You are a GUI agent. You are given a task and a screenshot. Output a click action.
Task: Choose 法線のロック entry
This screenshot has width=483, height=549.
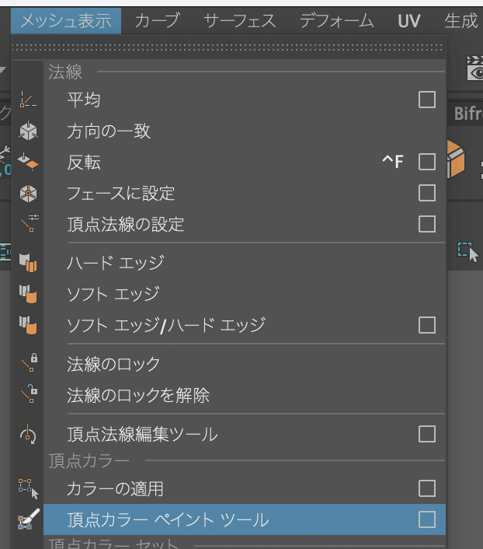pyautogui.click(x=245, y=364)
